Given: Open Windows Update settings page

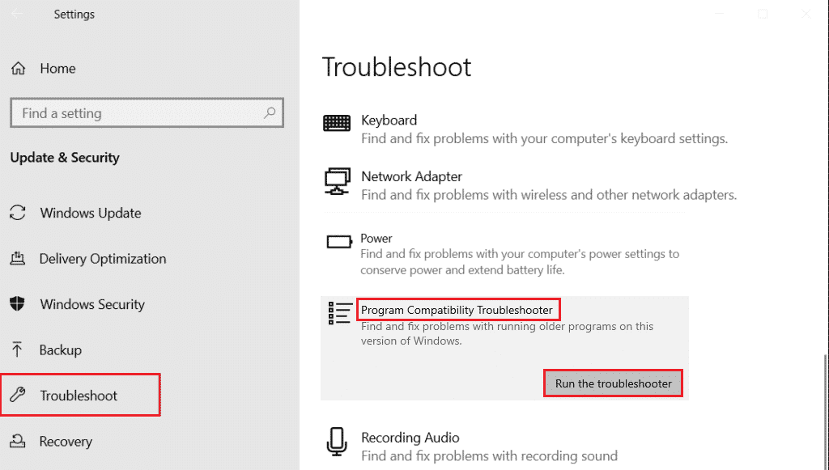Looking at the screenshot, I should (x=91, y=213).
